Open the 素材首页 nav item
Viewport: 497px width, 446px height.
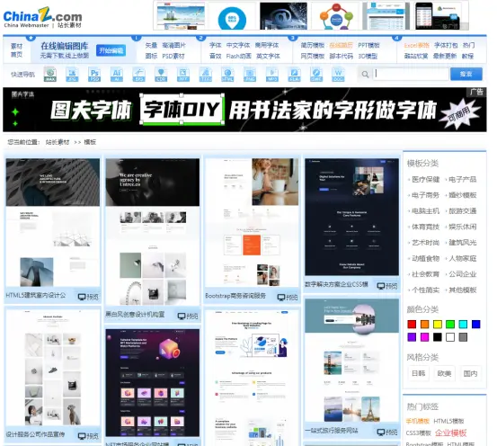[16, 50]
